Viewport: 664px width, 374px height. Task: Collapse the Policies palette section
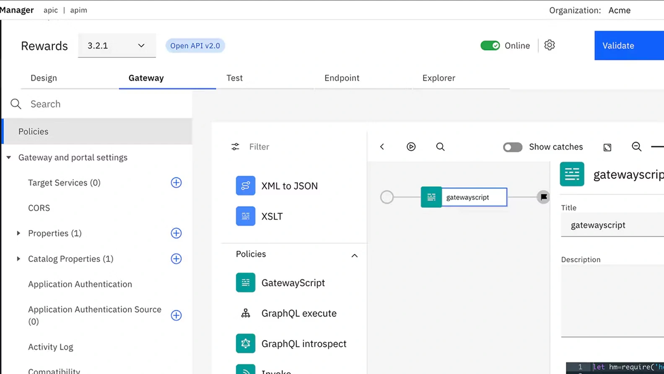tap(354, 255)
